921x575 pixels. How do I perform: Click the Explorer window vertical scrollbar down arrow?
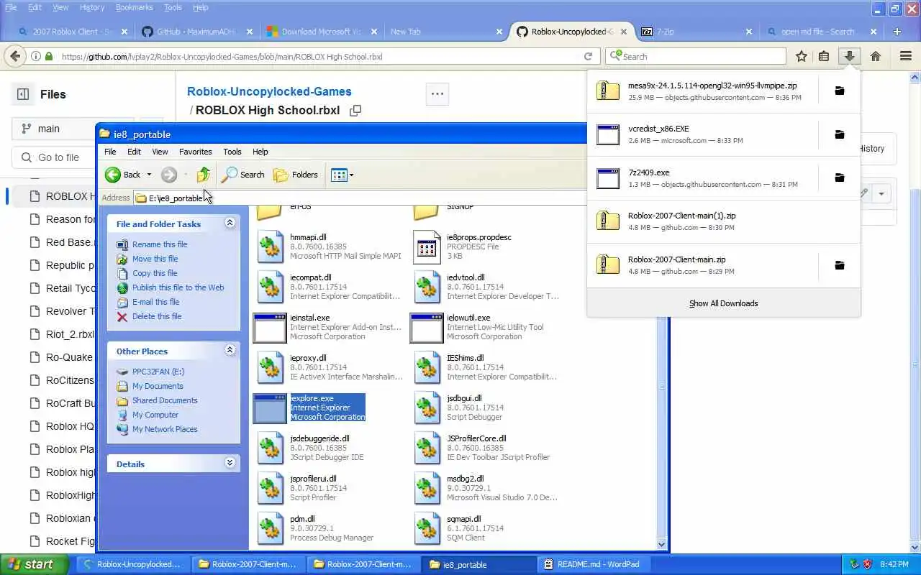[663, 544]
